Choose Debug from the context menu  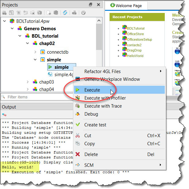point(119,114)
